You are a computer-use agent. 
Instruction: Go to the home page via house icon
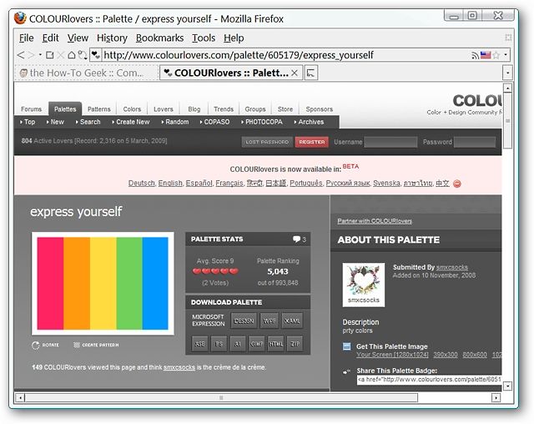(71, 55)
